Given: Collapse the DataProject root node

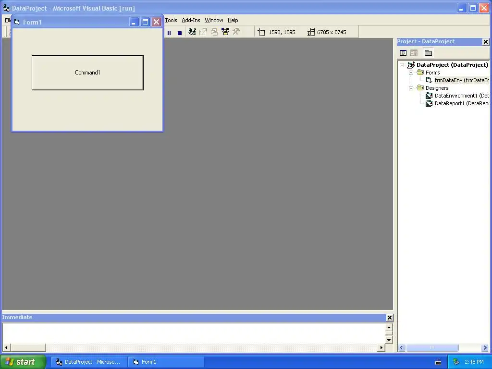Looking at the screenshot, I should (x=402, y=65).
